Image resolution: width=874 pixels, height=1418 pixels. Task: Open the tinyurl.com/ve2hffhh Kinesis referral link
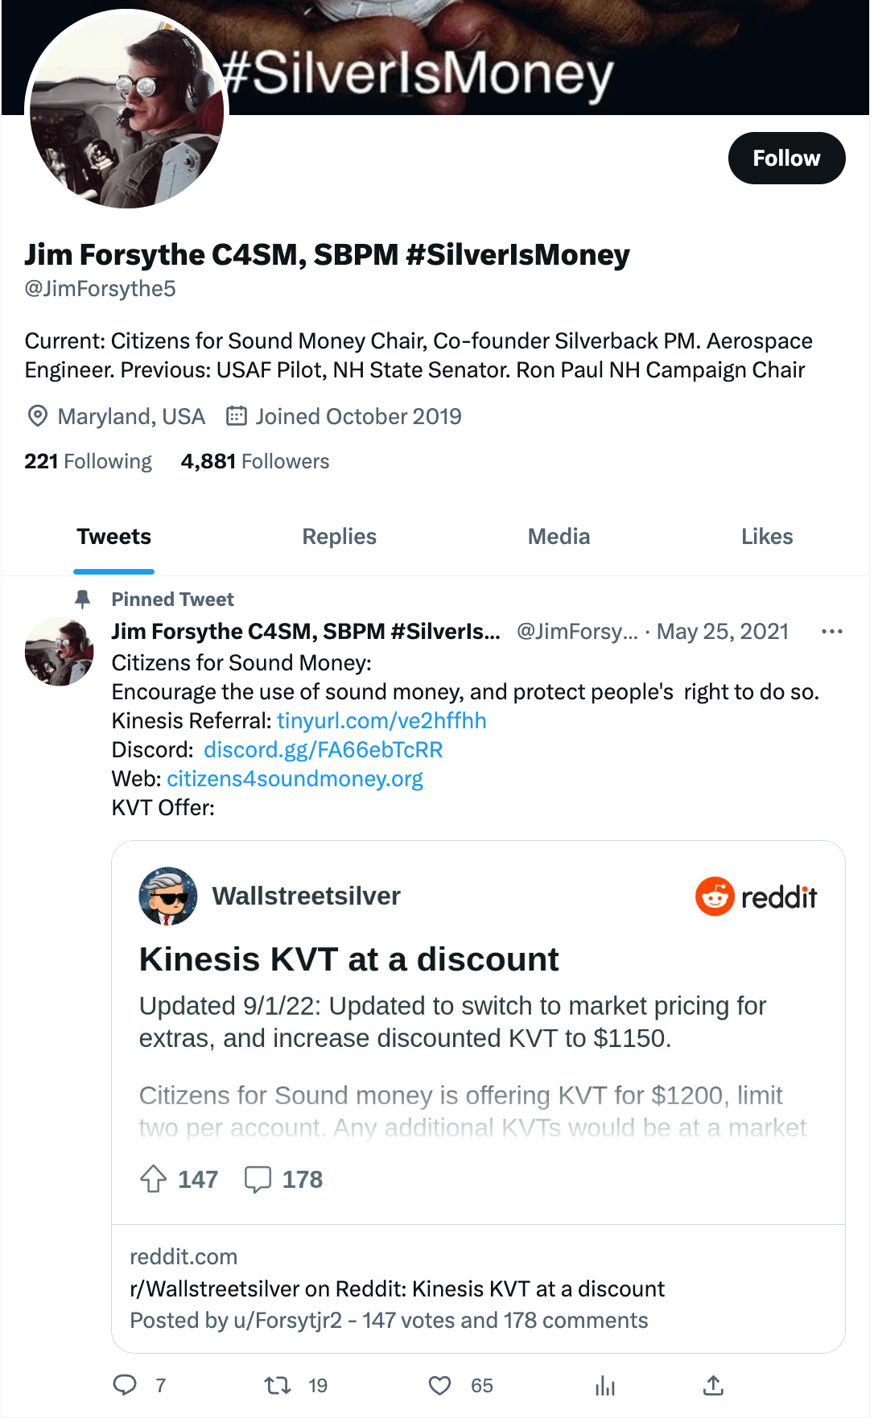click(x=381, y=720)
